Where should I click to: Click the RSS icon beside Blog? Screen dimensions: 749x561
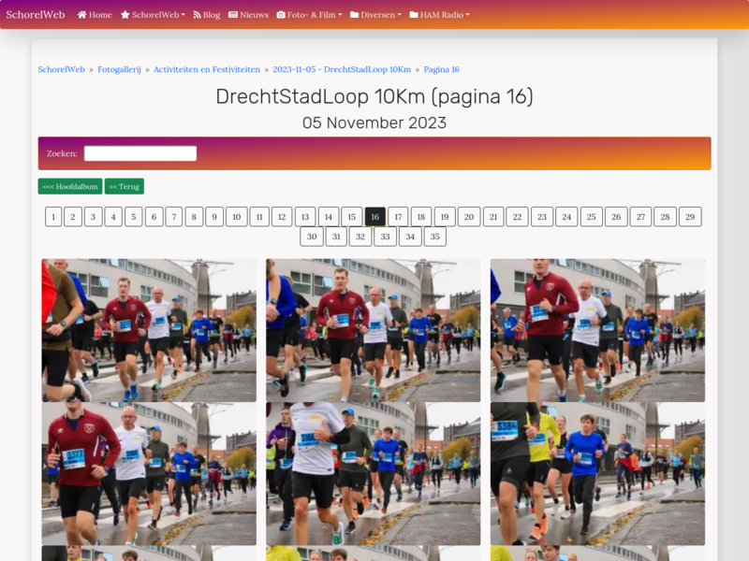tap(197, 15)
